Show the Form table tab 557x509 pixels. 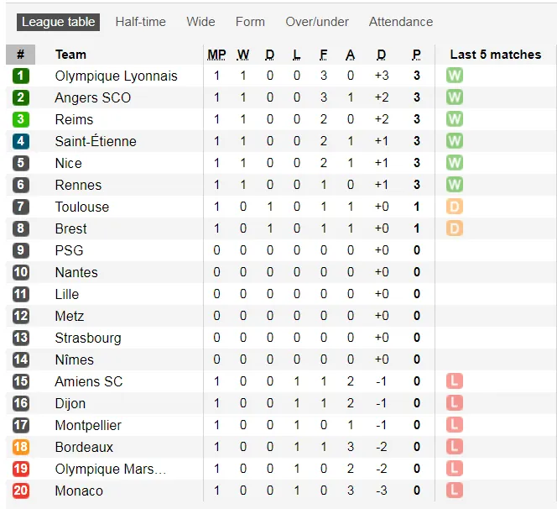pos(250,22)
